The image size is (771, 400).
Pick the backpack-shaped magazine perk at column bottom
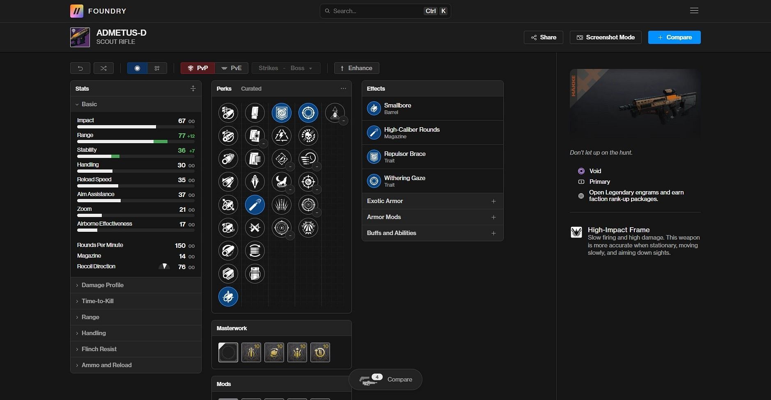point(255,274)
